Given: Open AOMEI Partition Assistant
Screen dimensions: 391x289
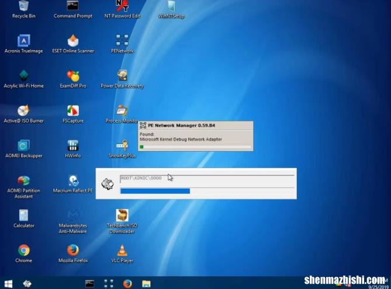Looking at the screenshot, I should pos(24,186).
